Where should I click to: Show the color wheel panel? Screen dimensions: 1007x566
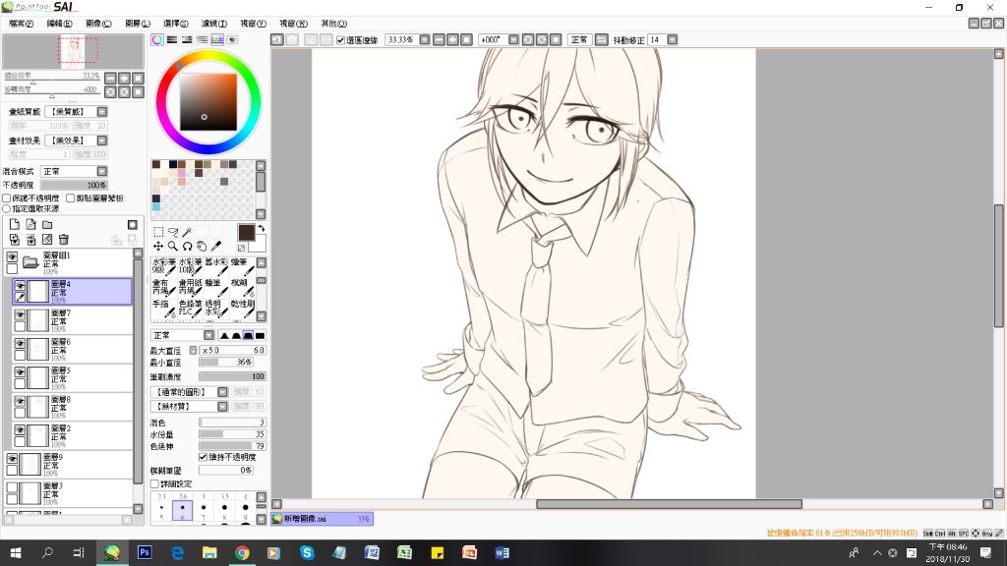[157, 39]
